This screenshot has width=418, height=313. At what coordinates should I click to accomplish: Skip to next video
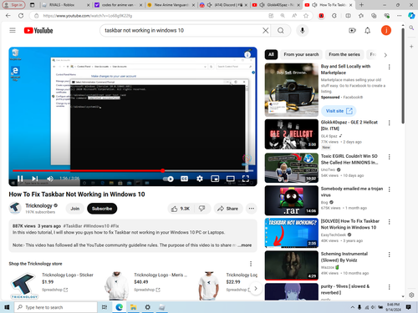tap(34, 179)
